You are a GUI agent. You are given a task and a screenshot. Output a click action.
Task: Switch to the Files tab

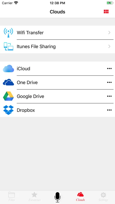12,197
